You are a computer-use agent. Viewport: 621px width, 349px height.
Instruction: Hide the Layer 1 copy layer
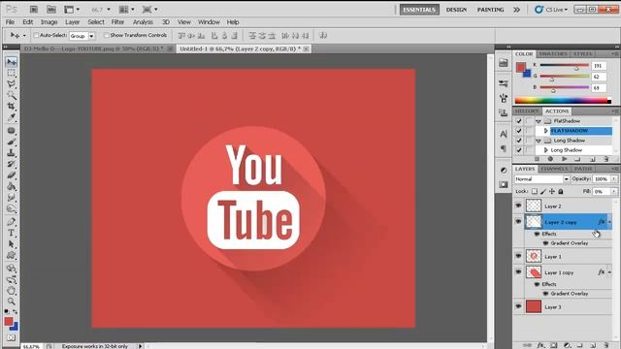coord(518,272)
